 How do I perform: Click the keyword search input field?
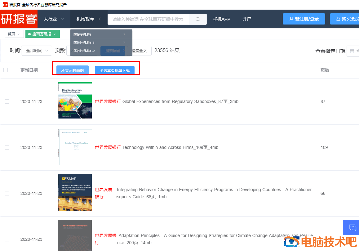(148, 19)
